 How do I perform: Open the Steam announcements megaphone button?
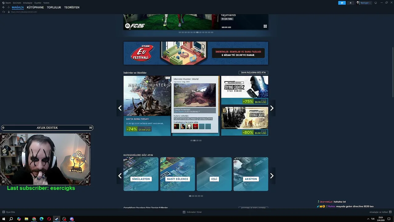342,3
